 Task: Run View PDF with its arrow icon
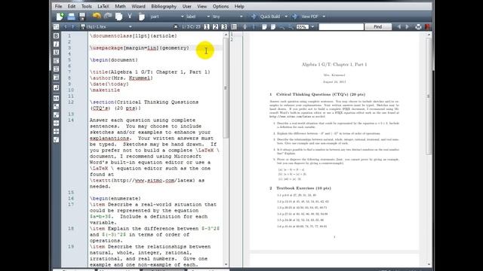295,17
